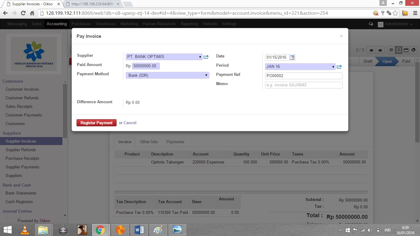Open Cash Registers in the sidebar
Image resolution: width=420 pixels, height=236 pixels.
coord(19,202)
